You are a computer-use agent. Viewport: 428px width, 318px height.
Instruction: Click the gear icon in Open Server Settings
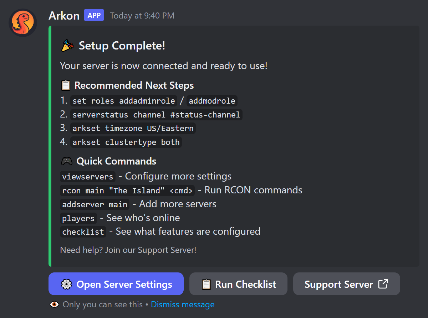point(66,284)
